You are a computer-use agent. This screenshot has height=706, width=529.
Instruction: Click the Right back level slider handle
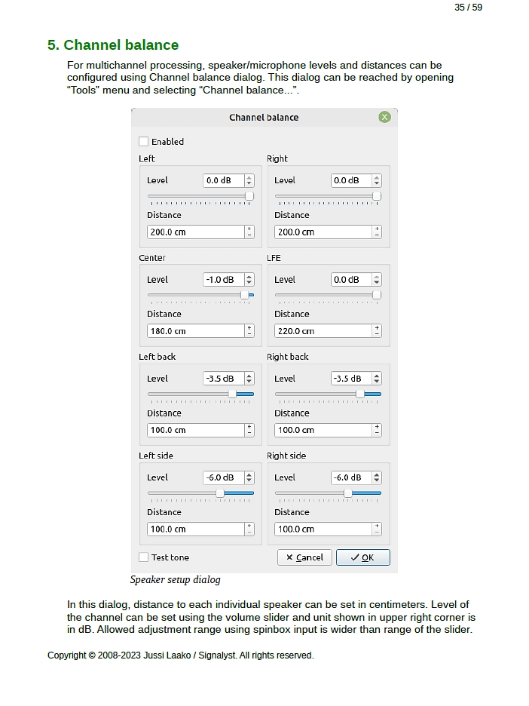click(359, 394)
